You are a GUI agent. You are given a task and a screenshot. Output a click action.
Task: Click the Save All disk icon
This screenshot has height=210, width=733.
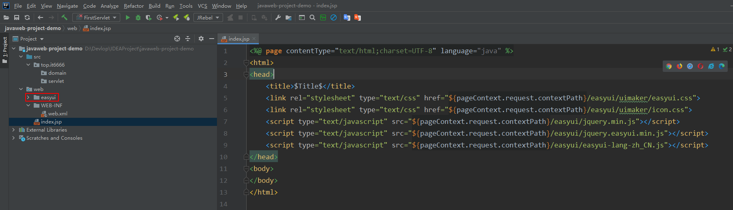pyautogui.click(x=17, y=17)
